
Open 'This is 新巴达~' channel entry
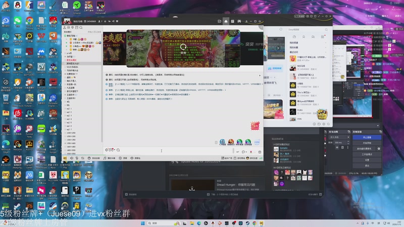[x=308, y=94]
